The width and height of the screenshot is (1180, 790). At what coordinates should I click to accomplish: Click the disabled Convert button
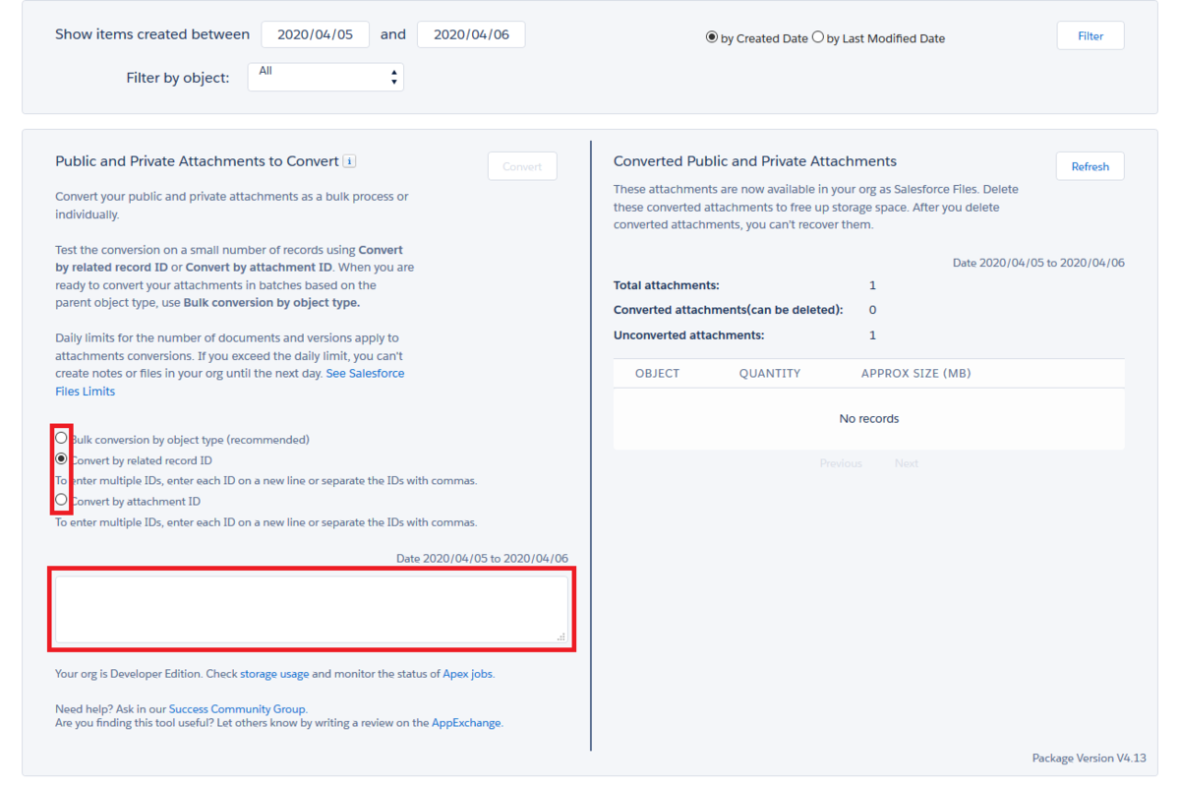point(522,166)
